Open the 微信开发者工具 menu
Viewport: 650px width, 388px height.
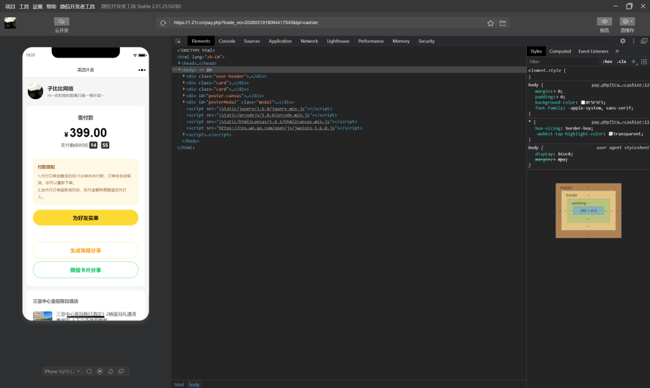(77, 6)
